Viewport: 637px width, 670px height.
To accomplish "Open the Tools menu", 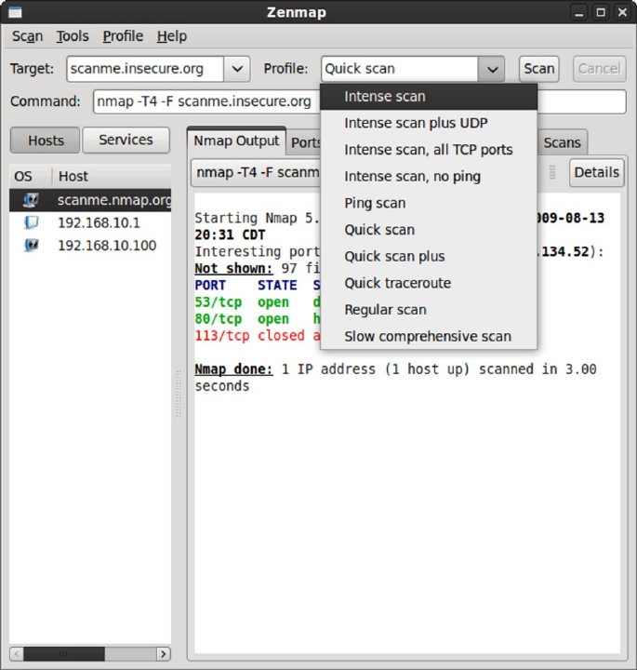I will coord(73,36).
